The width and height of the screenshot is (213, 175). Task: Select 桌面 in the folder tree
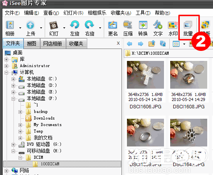point(17,53)
